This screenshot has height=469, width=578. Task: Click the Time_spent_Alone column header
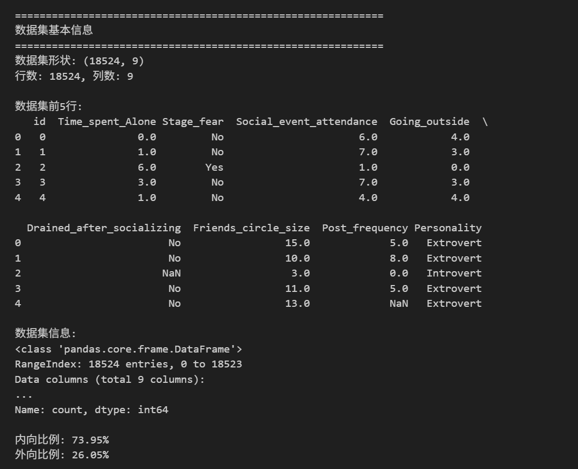pos(107,122)
